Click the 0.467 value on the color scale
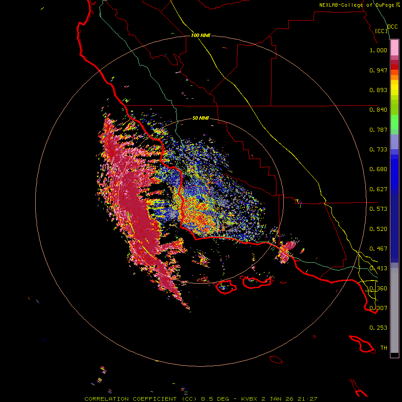This screenshot has width=402, height=402. click(378, 249)
